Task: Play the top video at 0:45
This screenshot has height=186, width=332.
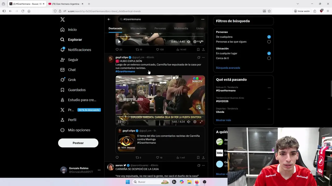Action: tap(119, 42)
